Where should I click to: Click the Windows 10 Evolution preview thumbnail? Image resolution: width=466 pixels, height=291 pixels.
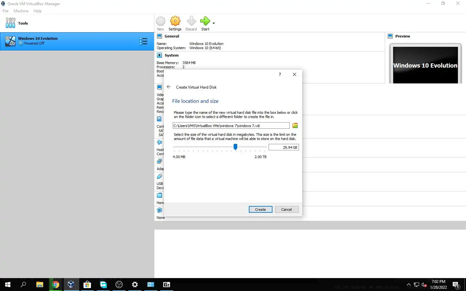tap(425, 65)
